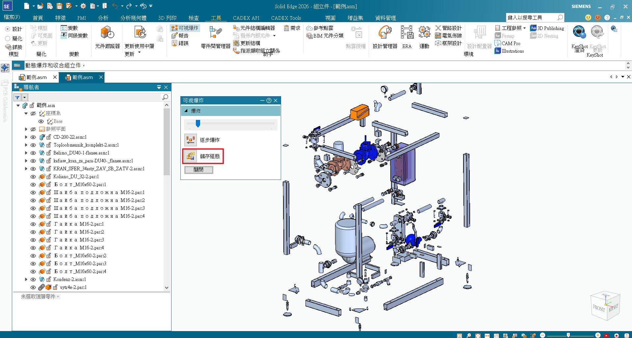This screenshot has height=338, width=632.
Task: Select the 設計 radio button
Action: coord(8,29)
